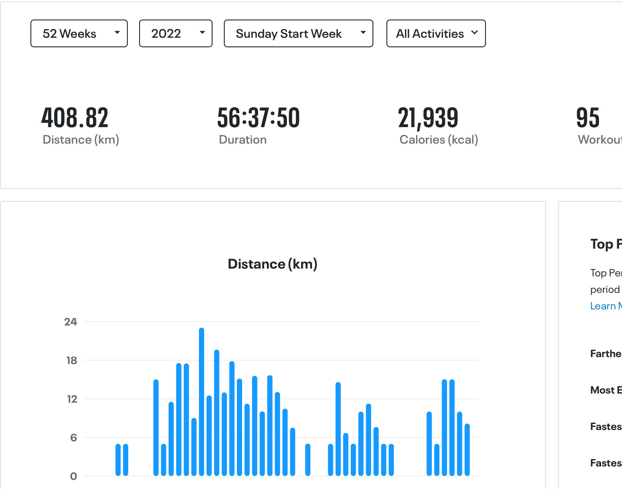Click the caret arrow beside 52 Weeks

pos(117,33)
